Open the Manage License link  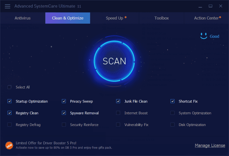pyautogui.click(x=210, y=145)
